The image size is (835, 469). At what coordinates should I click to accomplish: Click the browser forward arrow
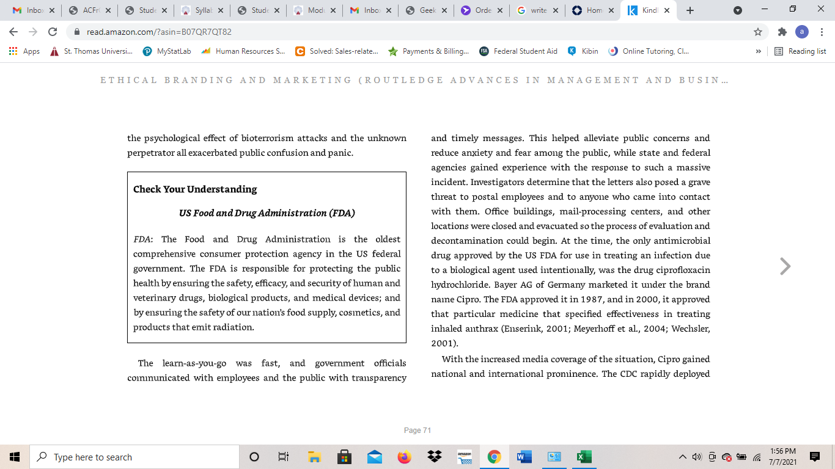[32, 32]
